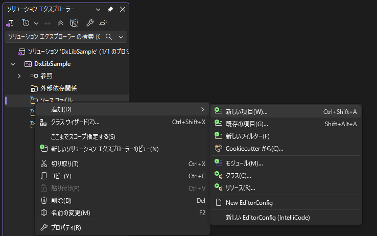377x236 pixels.
Task: Click the collapse all double-chevron icon
Action: pyautogui.click(x=61, y=23)
